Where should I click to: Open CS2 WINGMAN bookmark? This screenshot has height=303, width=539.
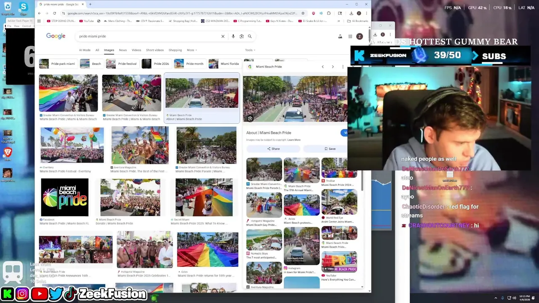point(215,21)
